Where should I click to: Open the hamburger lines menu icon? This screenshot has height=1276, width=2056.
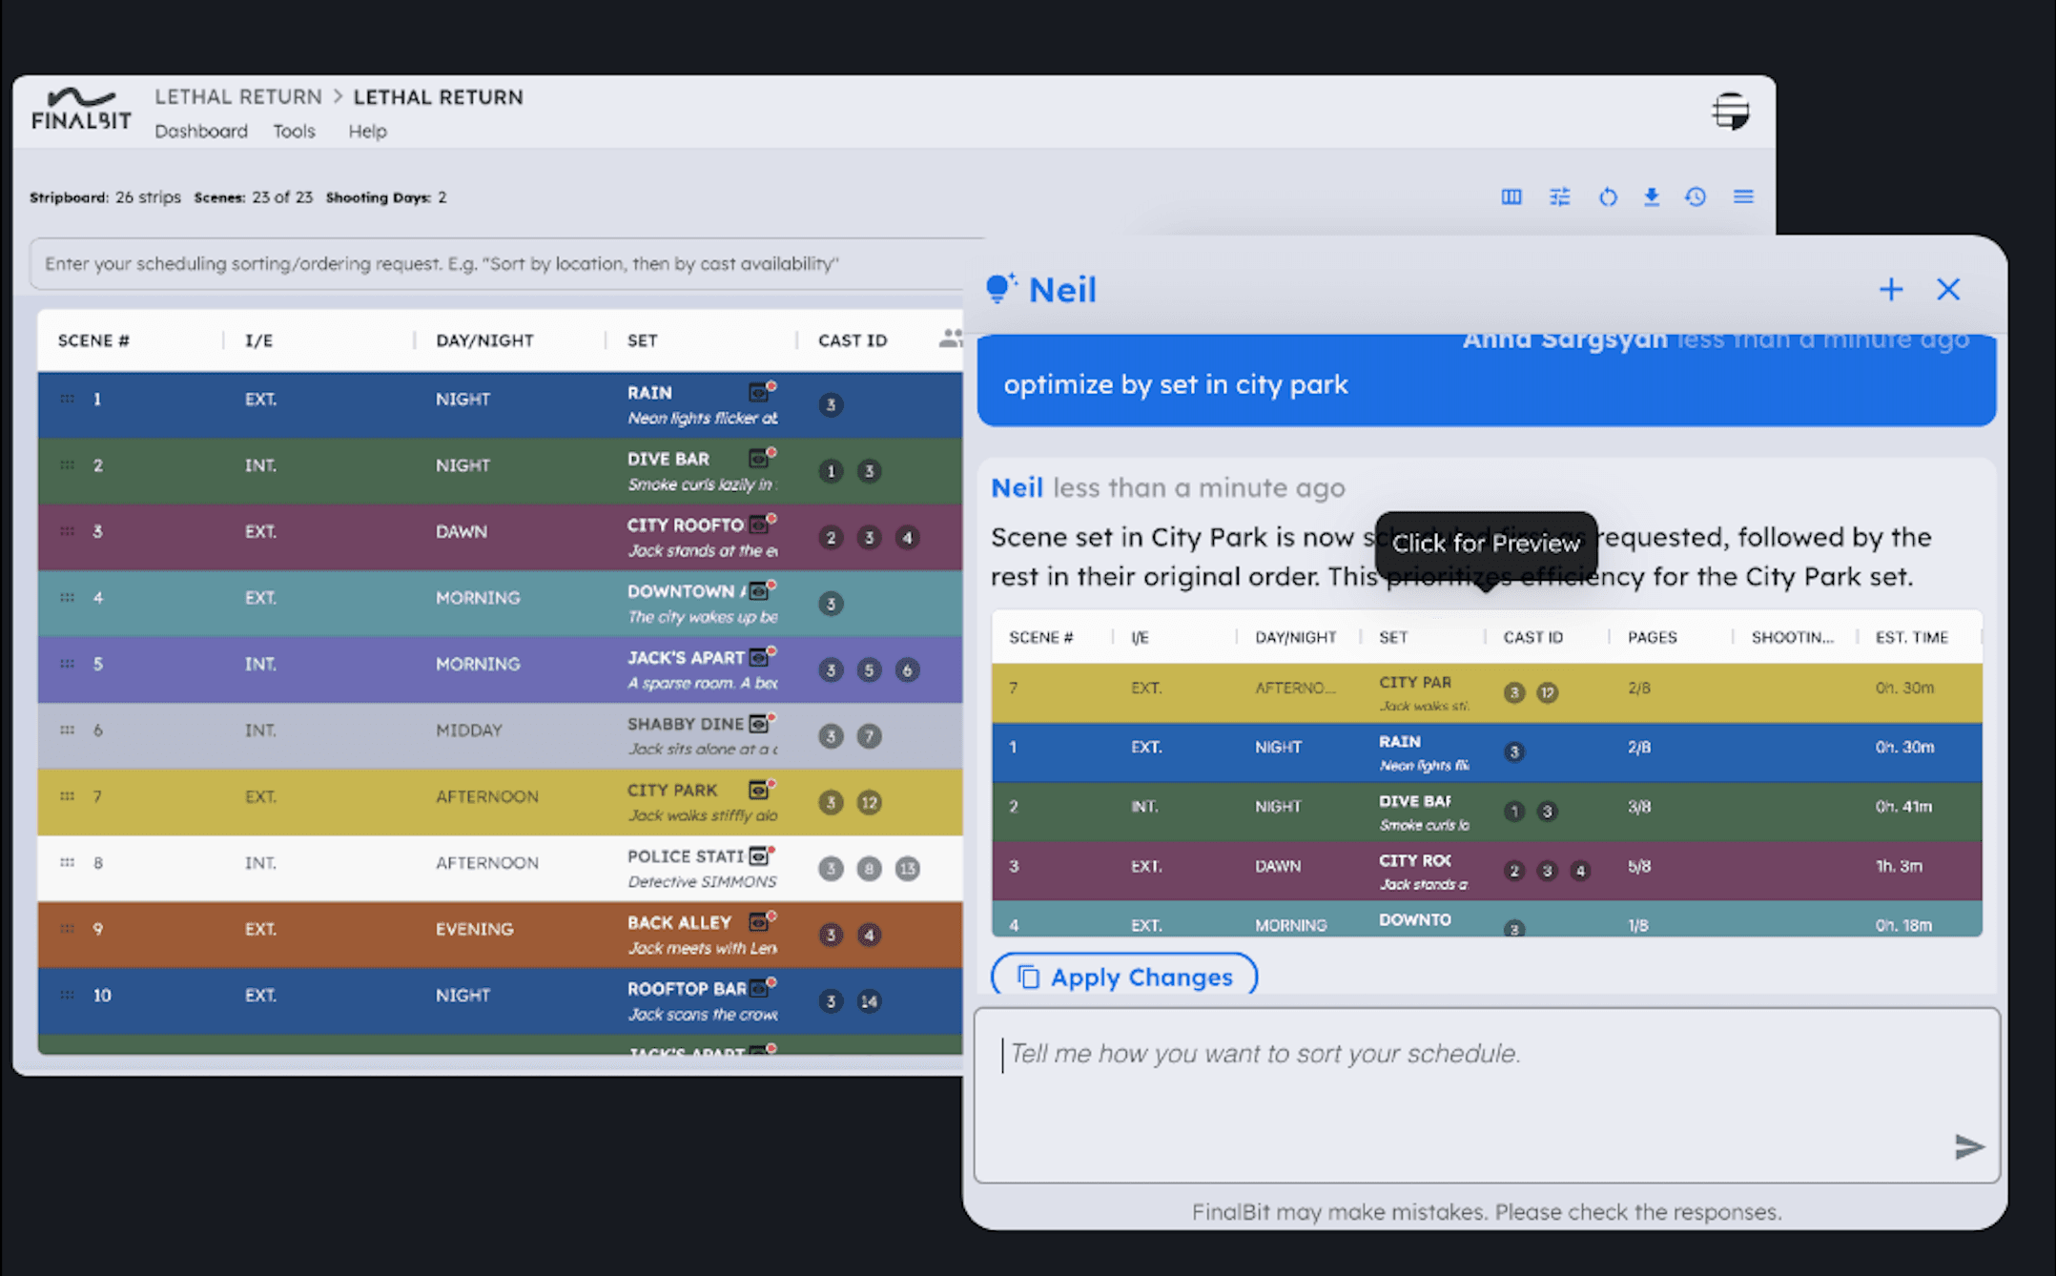1742,196
